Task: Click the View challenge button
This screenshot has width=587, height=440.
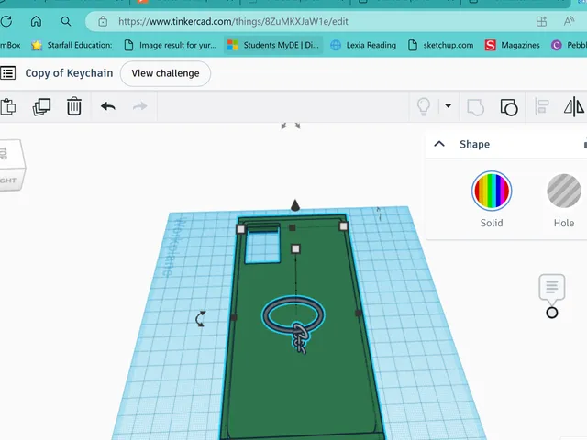Action: tap(165, 73)
